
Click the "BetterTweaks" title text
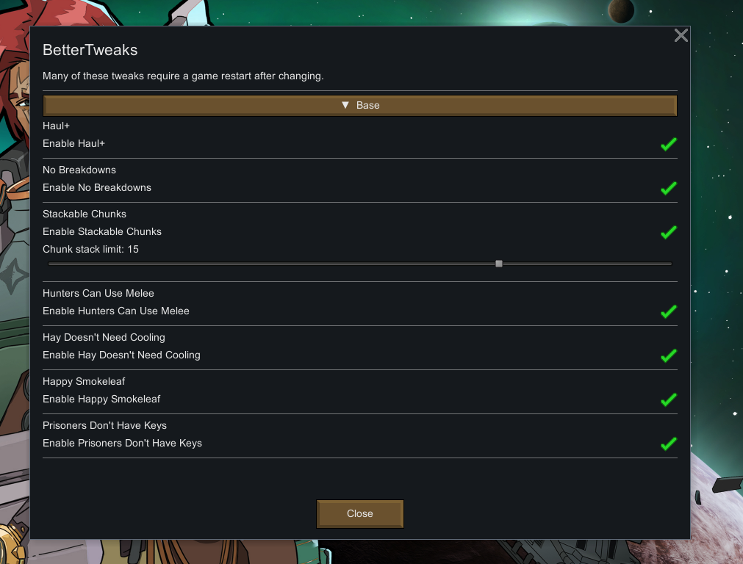90,50
